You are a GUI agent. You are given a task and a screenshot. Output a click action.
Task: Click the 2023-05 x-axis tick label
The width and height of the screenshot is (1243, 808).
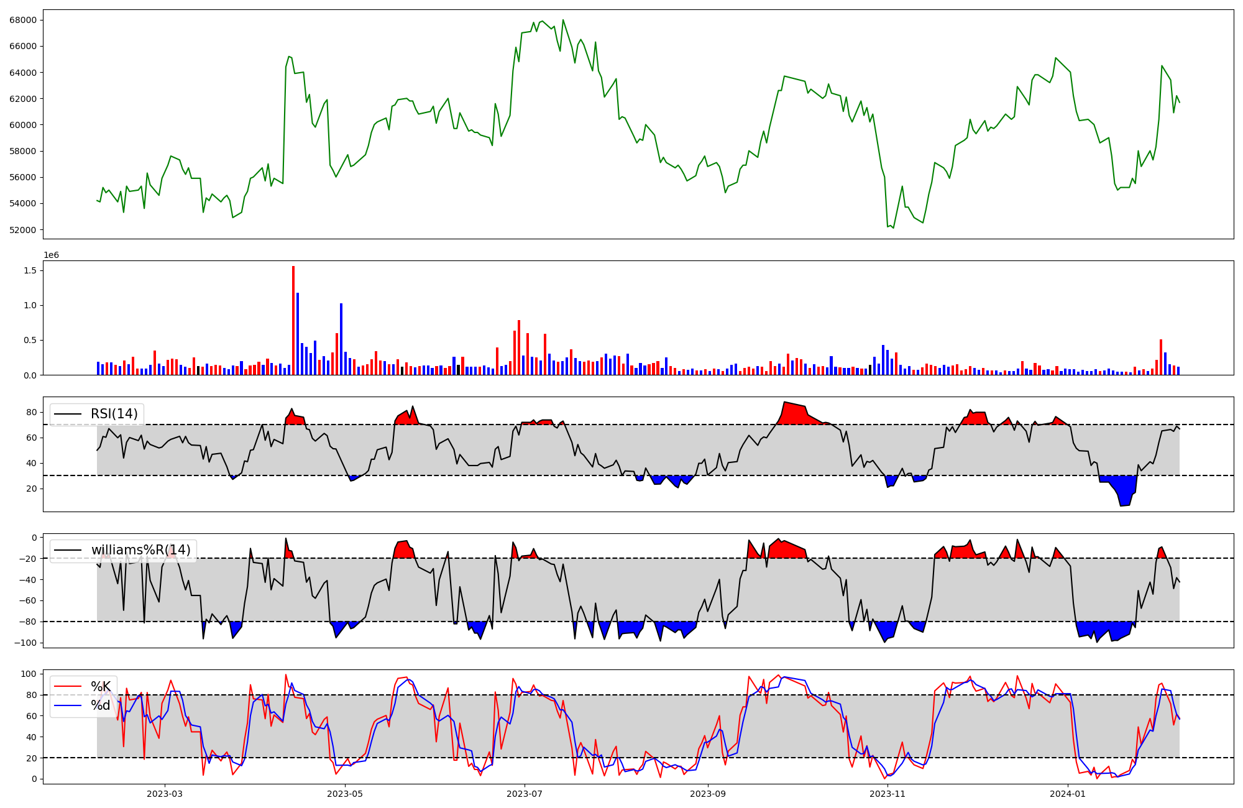click(x=344, y=794)
